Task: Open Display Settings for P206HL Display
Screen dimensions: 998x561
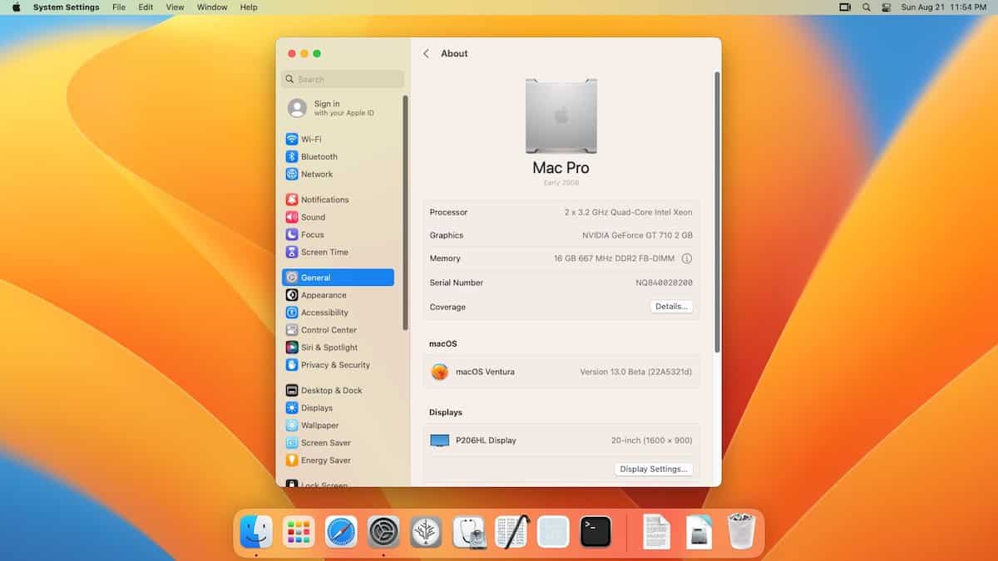Action: click(x=654, y=469)
